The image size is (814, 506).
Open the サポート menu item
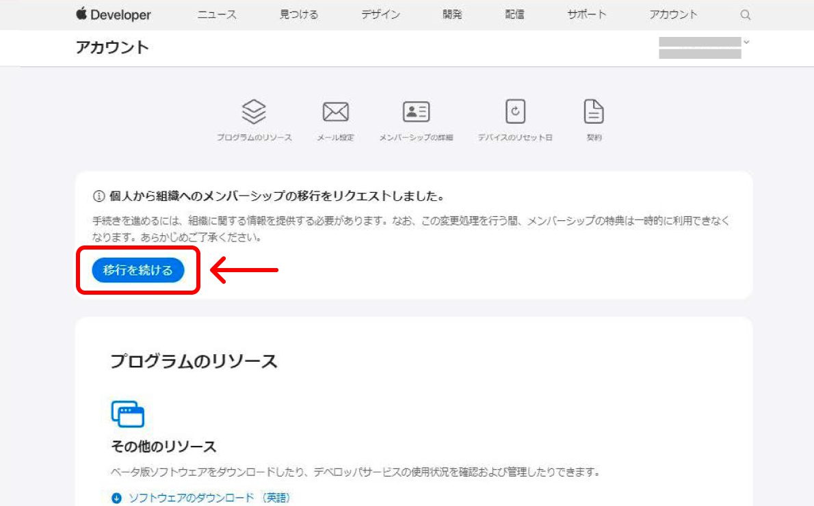pos(586,14)
